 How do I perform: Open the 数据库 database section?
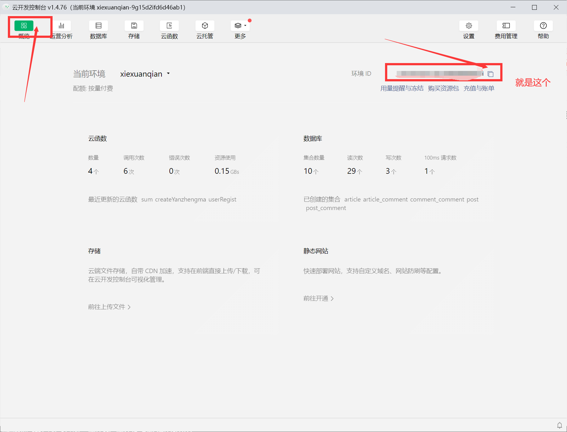[x=99, y=30]
